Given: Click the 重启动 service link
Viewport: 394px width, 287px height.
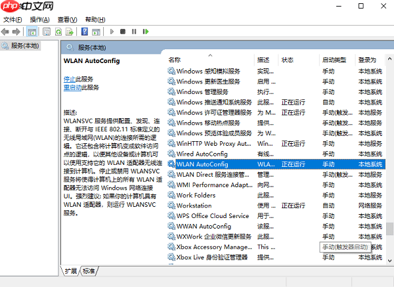Looking at the screenshot, I should click(x=72, y=87).
